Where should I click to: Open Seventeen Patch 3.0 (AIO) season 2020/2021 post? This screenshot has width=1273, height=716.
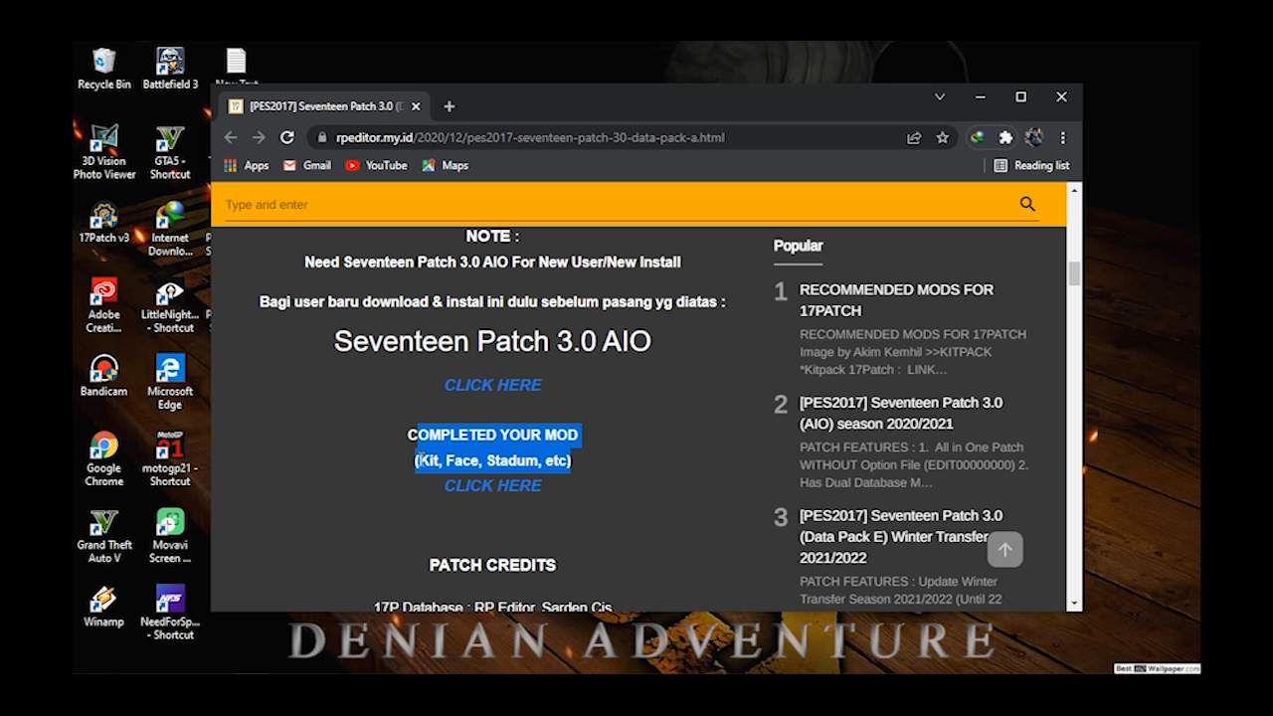pos(901,413)
